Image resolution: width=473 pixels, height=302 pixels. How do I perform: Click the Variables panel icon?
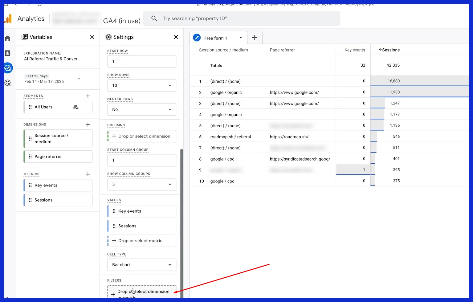(25, 37)
